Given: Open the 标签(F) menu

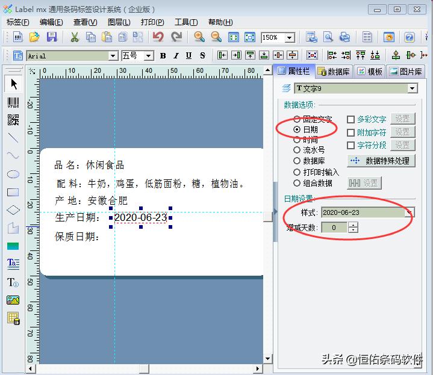Looking at the screenshot, I should click(x=17, y=22).
